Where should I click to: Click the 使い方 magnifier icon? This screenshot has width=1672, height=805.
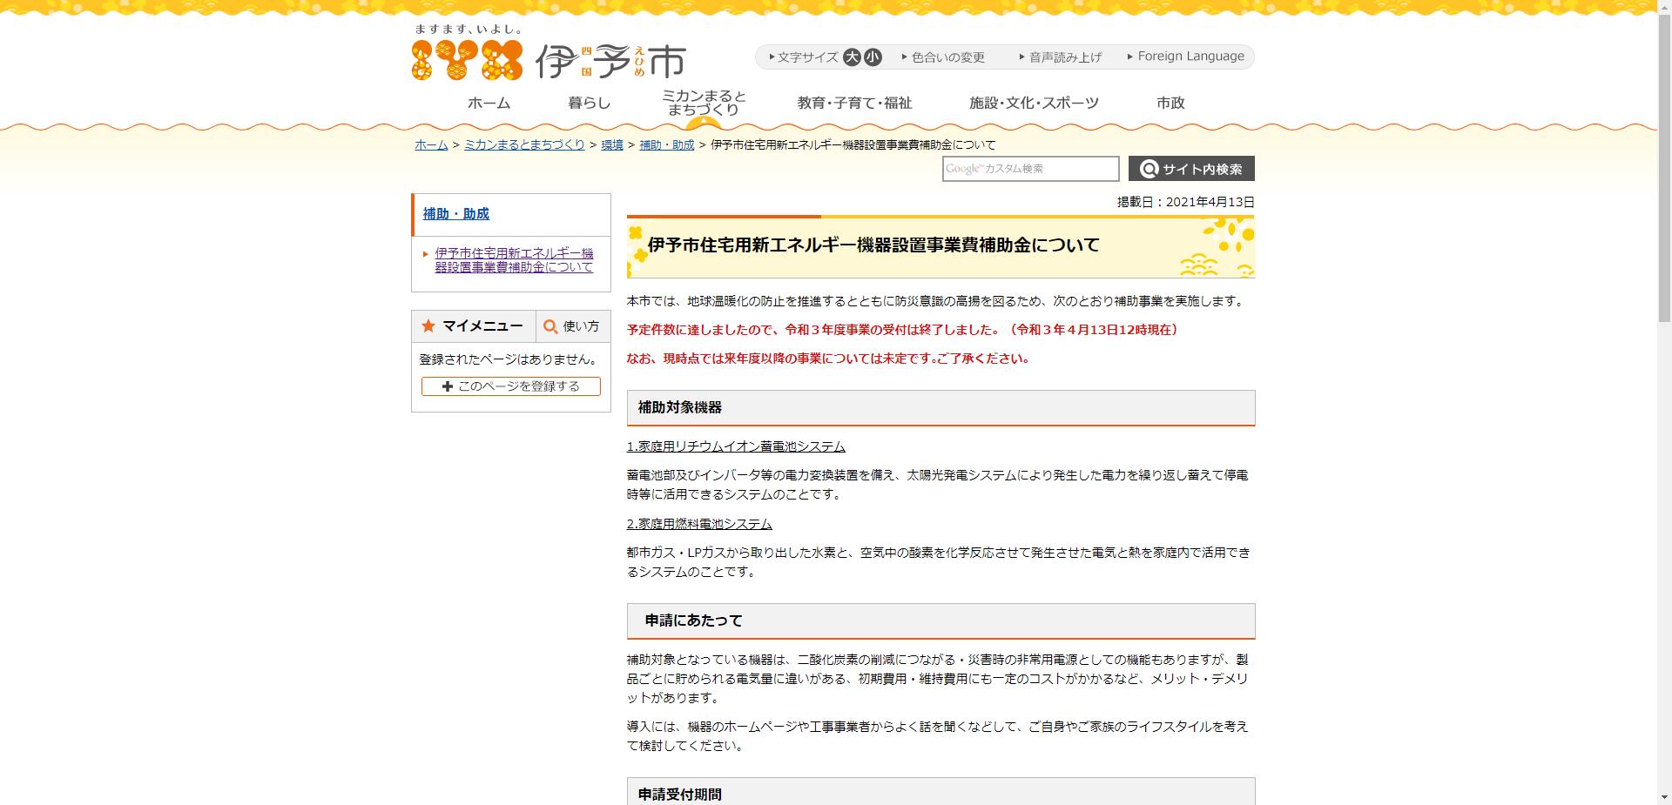click(x=550, y=326)
